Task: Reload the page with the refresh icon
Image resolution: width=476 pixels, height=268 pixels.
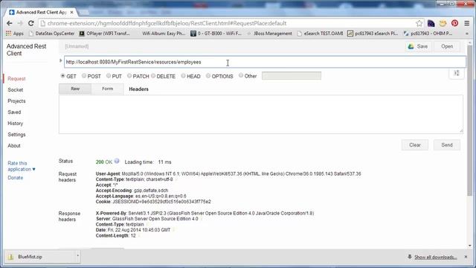Action: 31,23
